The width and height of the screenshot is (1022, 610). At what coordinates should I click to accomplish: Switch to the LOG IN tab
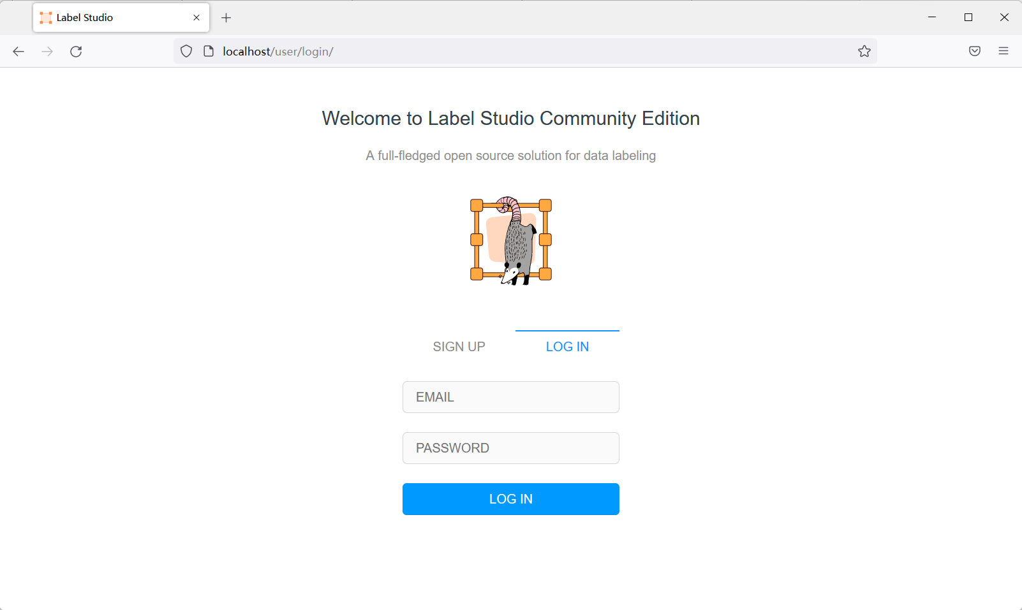[568, 347]
